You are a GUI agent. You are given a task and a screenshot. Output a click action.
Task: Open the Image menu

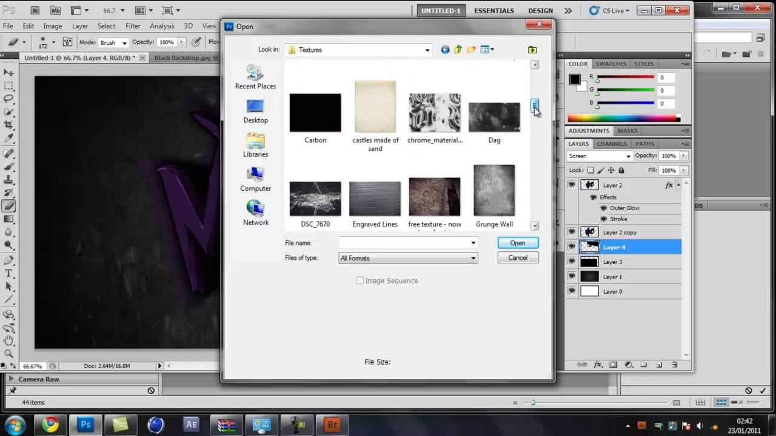[52, 26]
